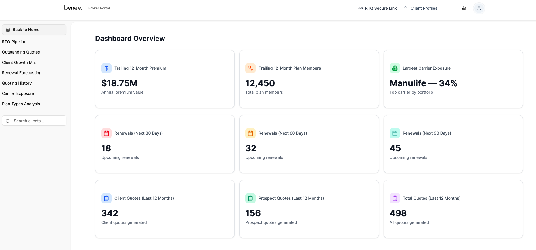Focus the Search clients input field
This screenshot has height=250, width=536.
37,121
